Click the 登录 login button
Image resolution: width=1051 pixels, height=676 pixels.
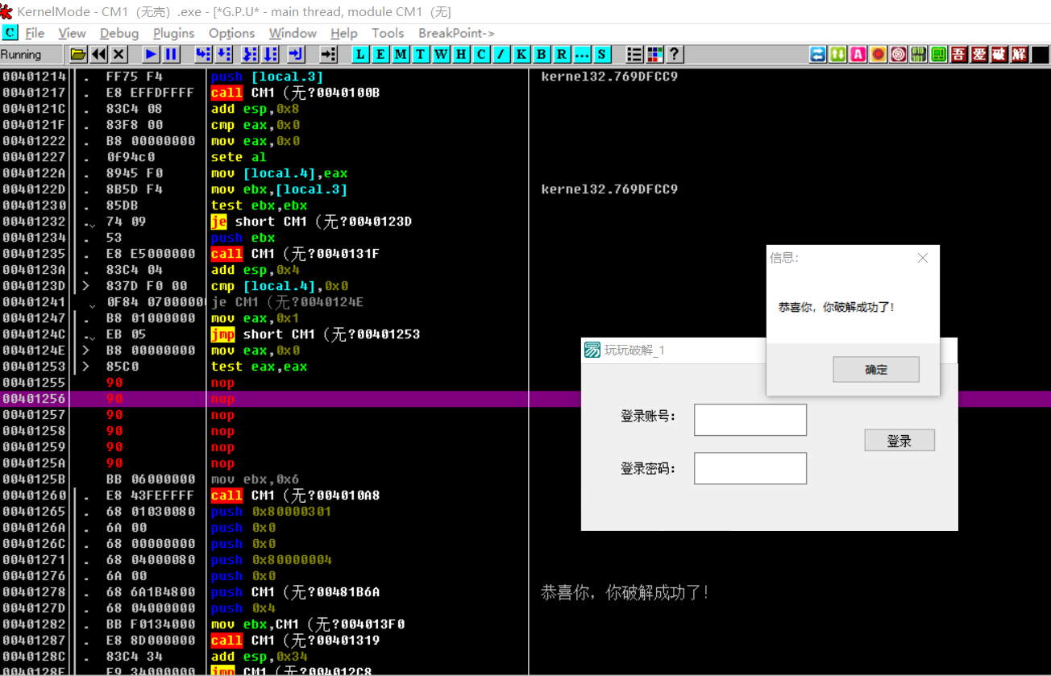899,441
